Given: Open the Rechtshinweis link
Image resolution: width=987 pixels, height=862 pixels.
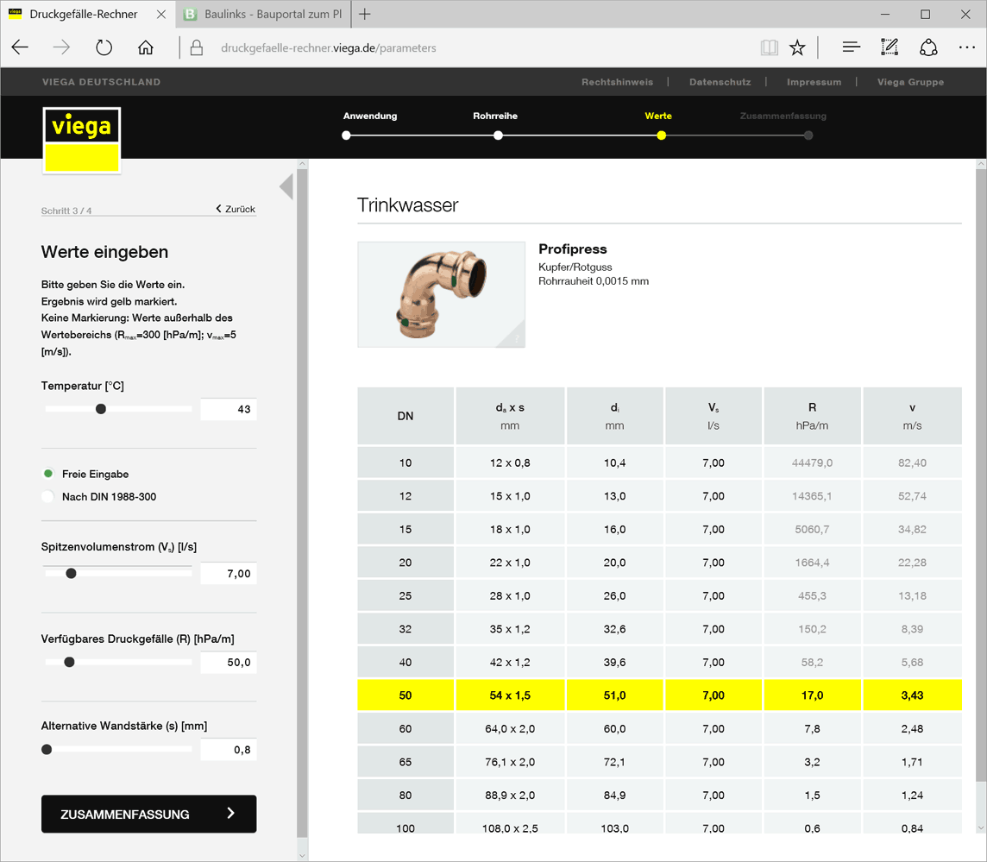Looking at the screenshot, I should click(617, 82).
